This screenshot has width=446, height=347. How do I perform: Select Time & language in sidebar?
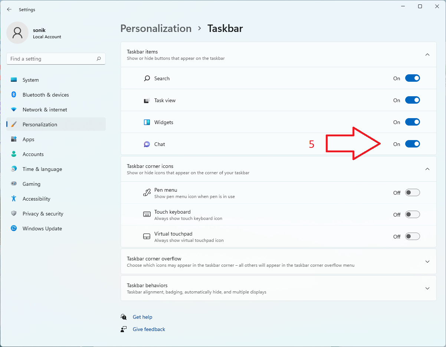[42, 169]
